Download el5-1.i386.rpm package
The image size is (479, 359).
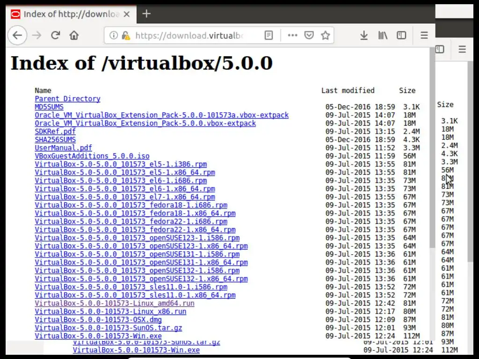121,164
